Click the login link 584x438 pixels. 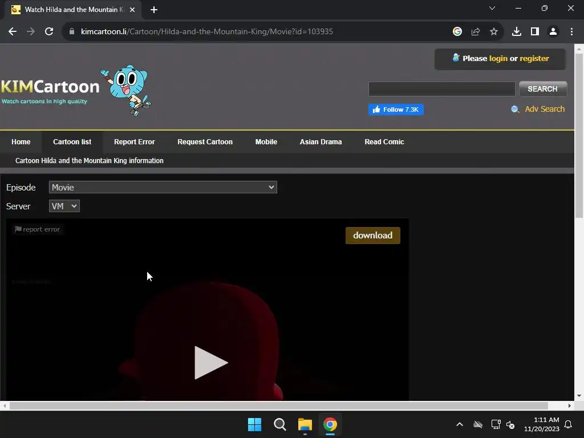pyautogui.click(x=498, y=59)
